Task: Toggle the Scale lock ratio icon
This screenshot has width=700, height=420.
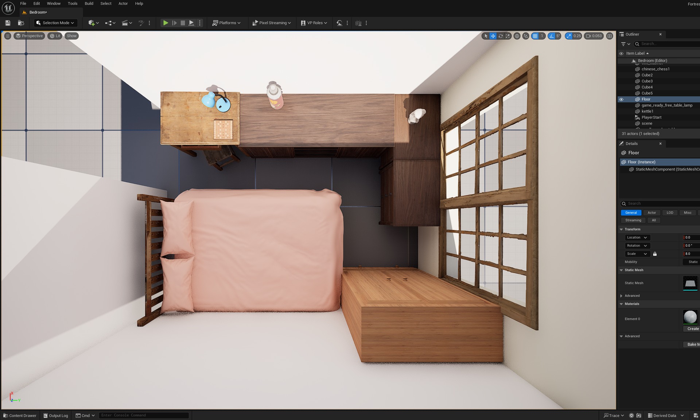Action: 655,254
